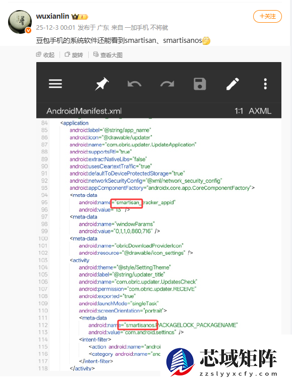292x385 pixels.
Task: Click the android:extractNativeLibs="false" line
Action: 108,159
